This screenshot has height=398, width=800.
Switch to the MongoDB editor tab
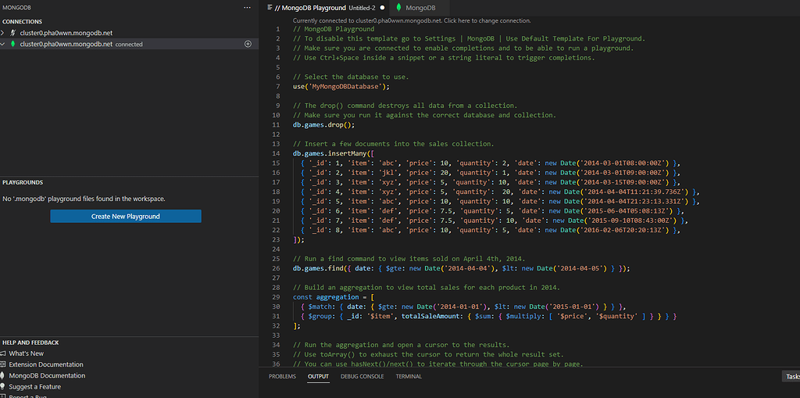[421, 7]
